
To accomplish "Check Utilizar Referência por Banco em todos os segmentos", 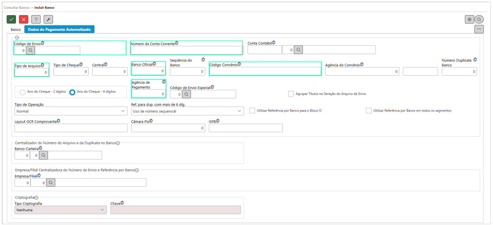I will click(369, 110).
